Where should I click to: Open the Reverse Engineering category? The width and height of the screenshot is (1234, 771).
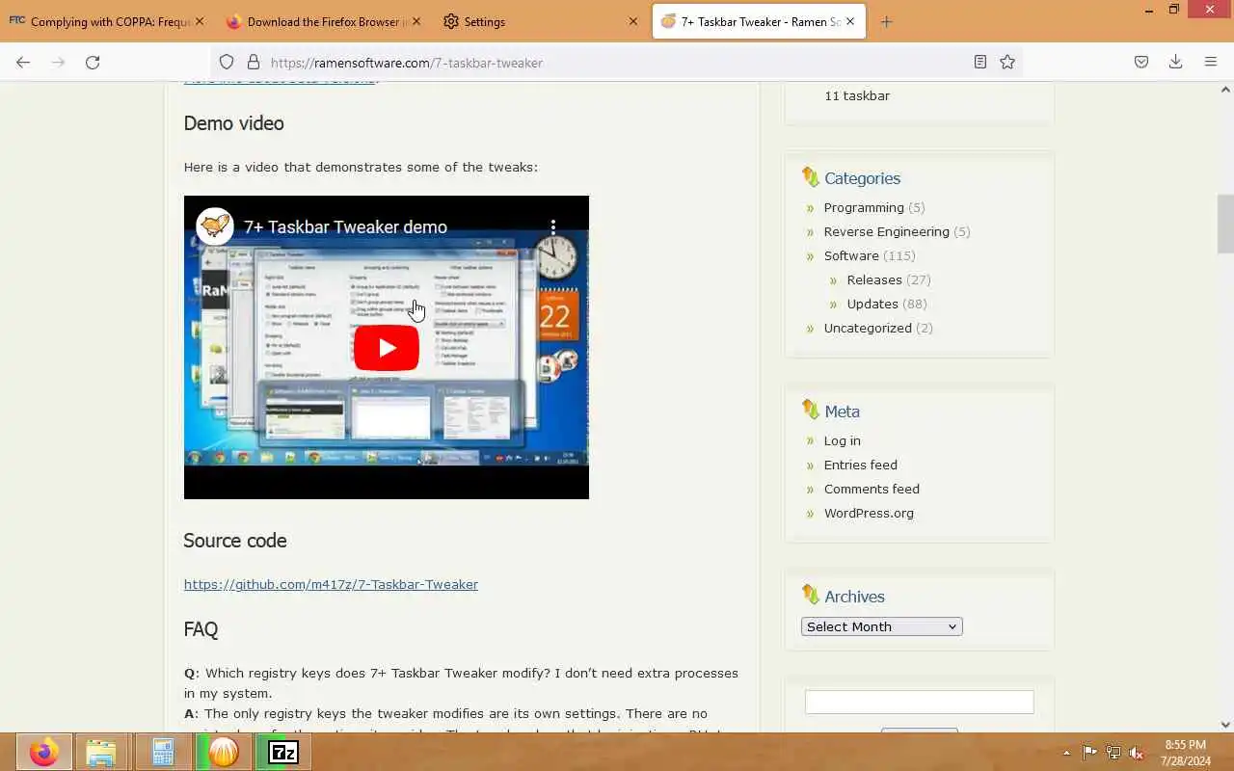pyautogui.click(x=886, y=231)
